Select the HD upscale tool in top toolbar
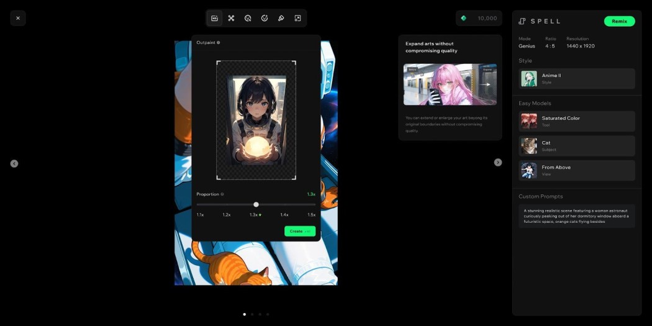This screenshot has width=652, height=326. pyautogui.click(x=215, y=18)
